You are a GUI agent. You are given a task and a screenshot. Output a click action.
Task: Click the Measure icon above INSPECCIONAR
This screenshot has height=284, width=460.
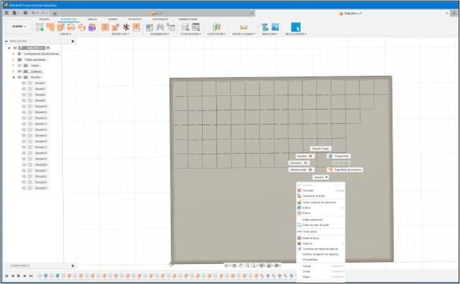click(244, 27)
